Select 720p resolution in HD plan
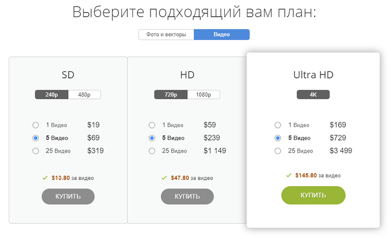 coord(171,95)
